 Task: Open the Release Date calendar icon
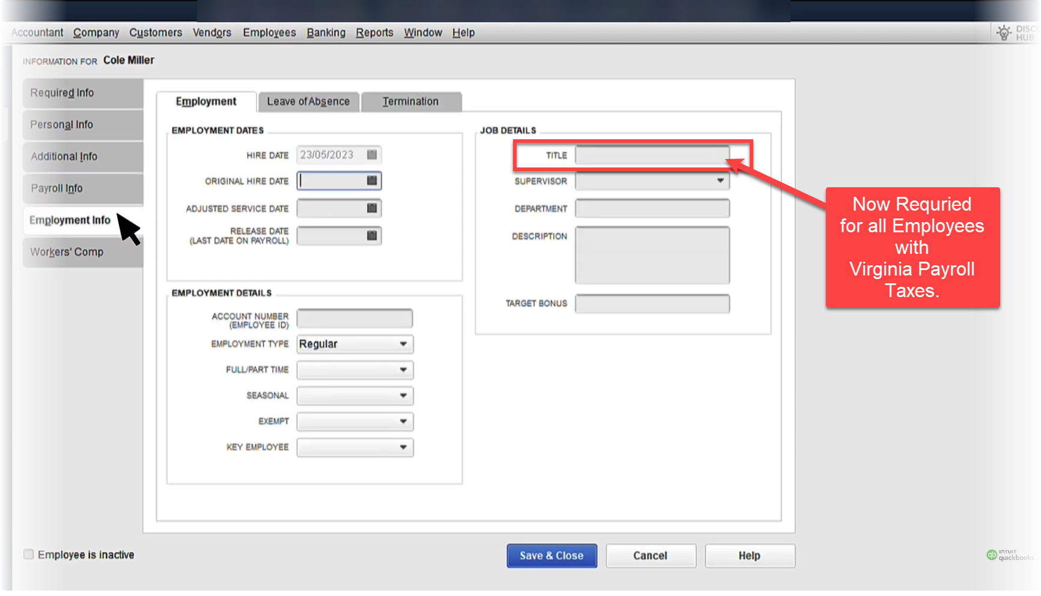click(x=372, y=236)
